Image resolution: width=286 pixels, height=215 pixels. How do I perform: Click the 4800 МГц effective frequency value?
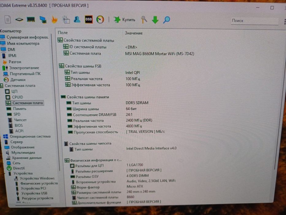[134, 126]
